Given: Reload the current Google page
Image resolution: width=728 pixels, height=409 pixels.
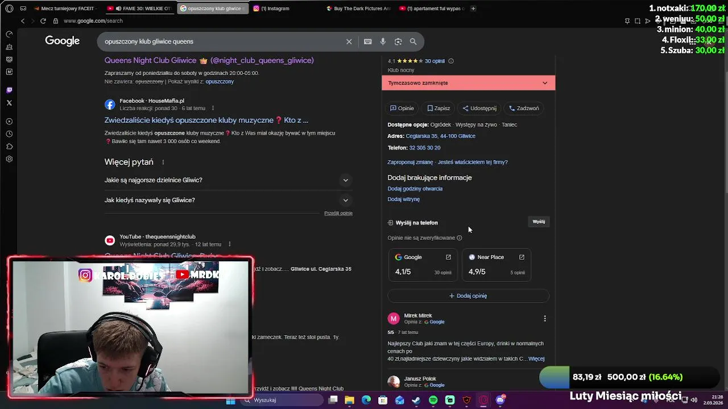Looking at the screenshot, I should pyautogui.click(x=43, y=21).
